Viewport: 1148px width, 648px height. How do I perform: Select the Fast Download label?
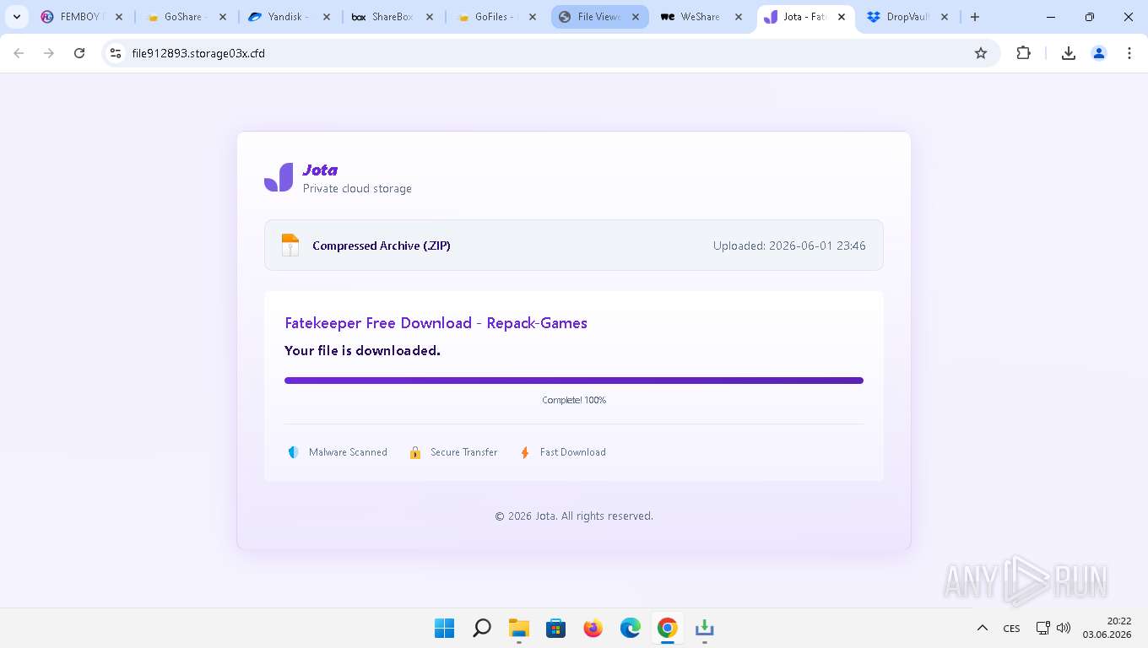click(x=573, y=452)
